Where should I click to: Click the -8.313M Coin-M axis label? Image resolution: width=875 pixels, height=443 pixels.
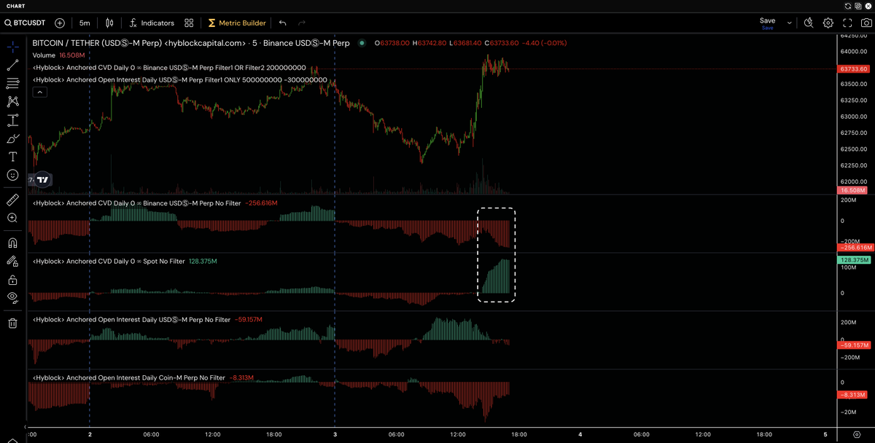(x=853, y=394)
